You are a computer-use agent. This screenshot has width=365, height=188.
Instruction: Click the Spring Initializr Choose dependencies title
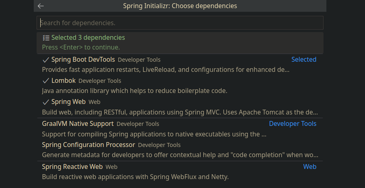[180, 6]
